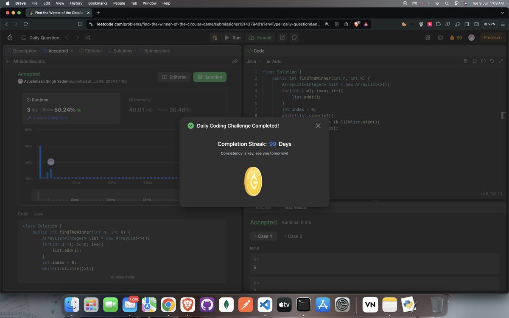Maximize the code editor fullscreen icon
509x318 pixels.
point(501,61)
